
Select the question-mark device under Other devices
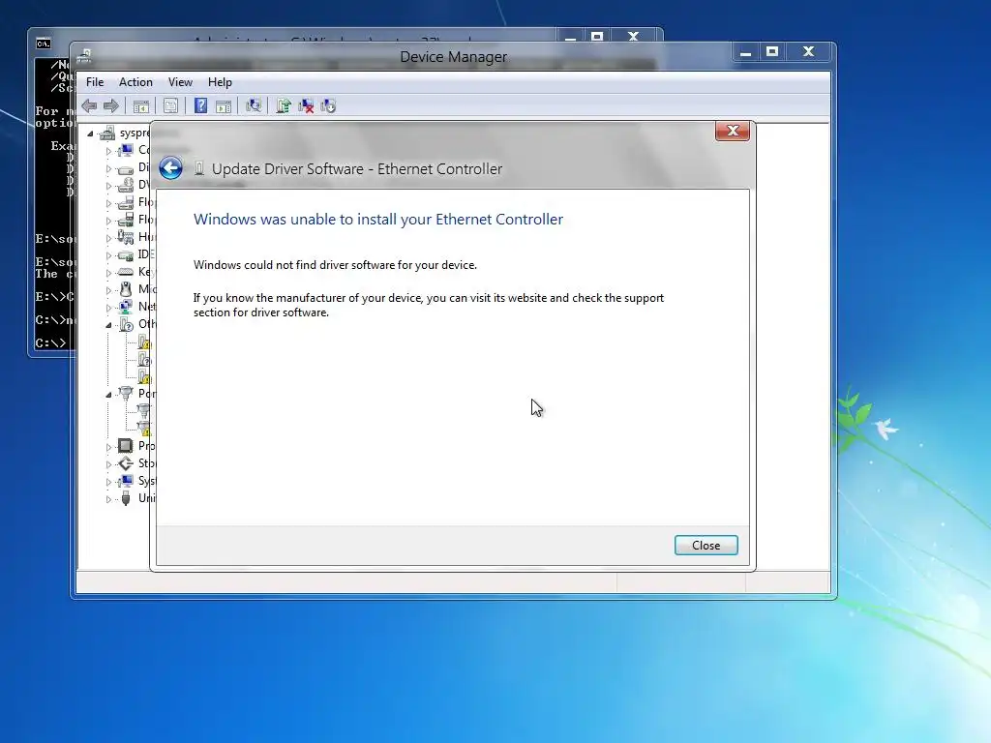(145, 360)
